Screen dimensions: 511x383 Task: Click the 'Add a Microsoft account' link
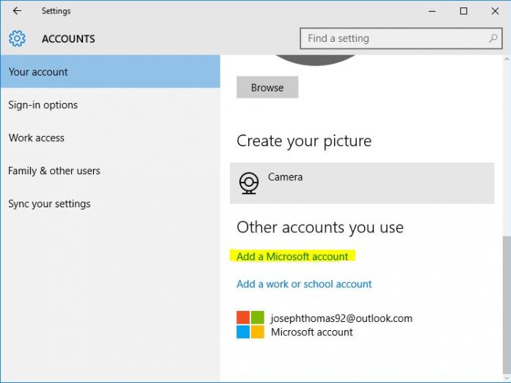coord(292,257)
